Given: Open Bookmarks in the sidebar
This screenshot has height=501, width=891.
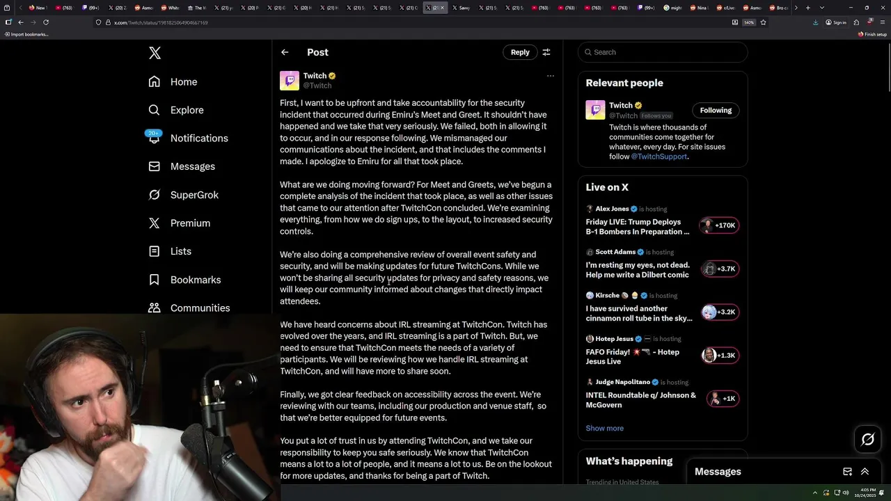Looking at the screenshot, I should click(184, 280).
